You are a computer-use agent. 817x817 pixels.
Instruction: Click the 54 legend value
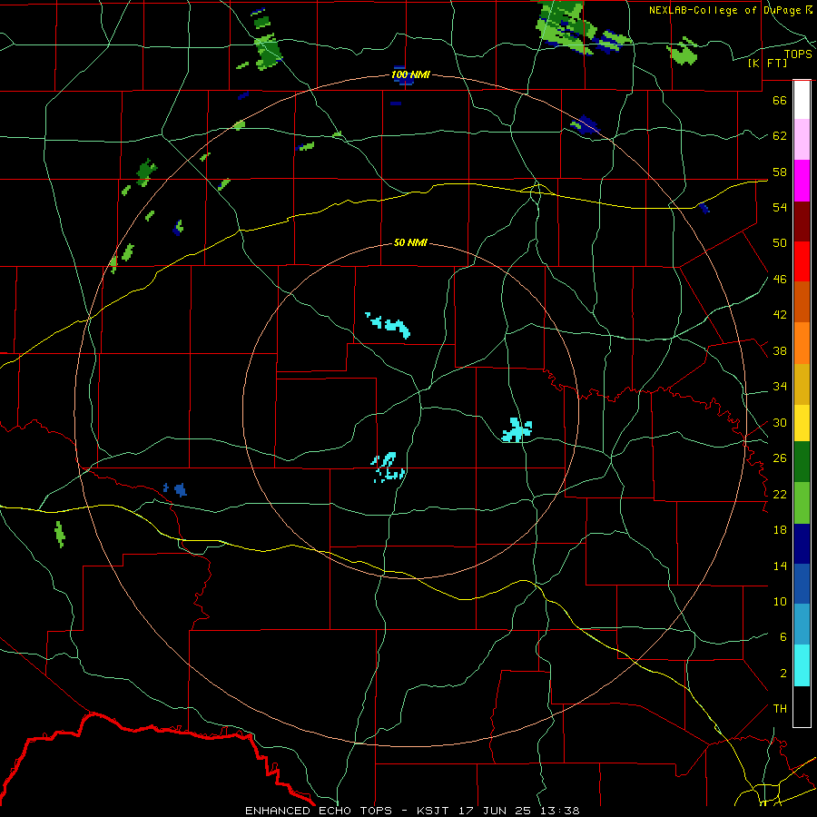[780, 207]
